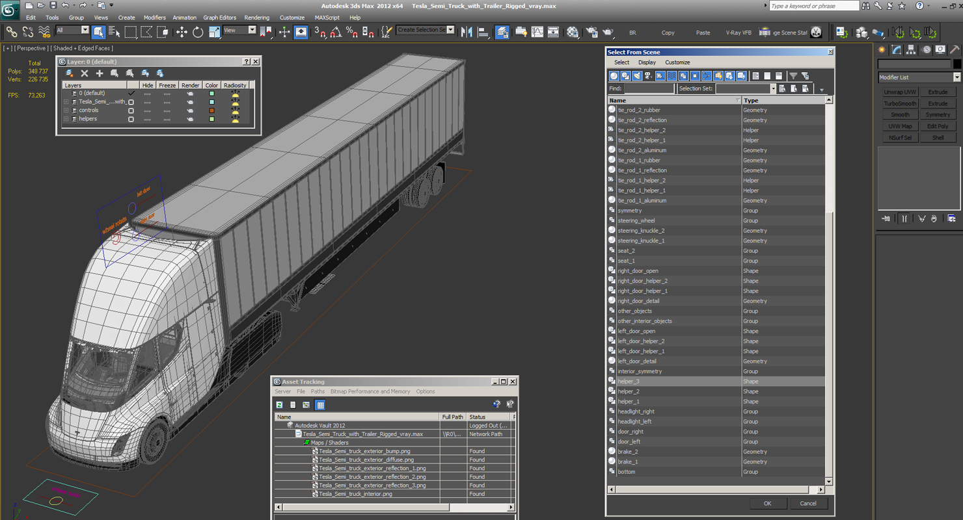Click Create New Layer icon in Layer dialog
The height and width of the screenshot is (520, 963).
(x=70, y=73)
